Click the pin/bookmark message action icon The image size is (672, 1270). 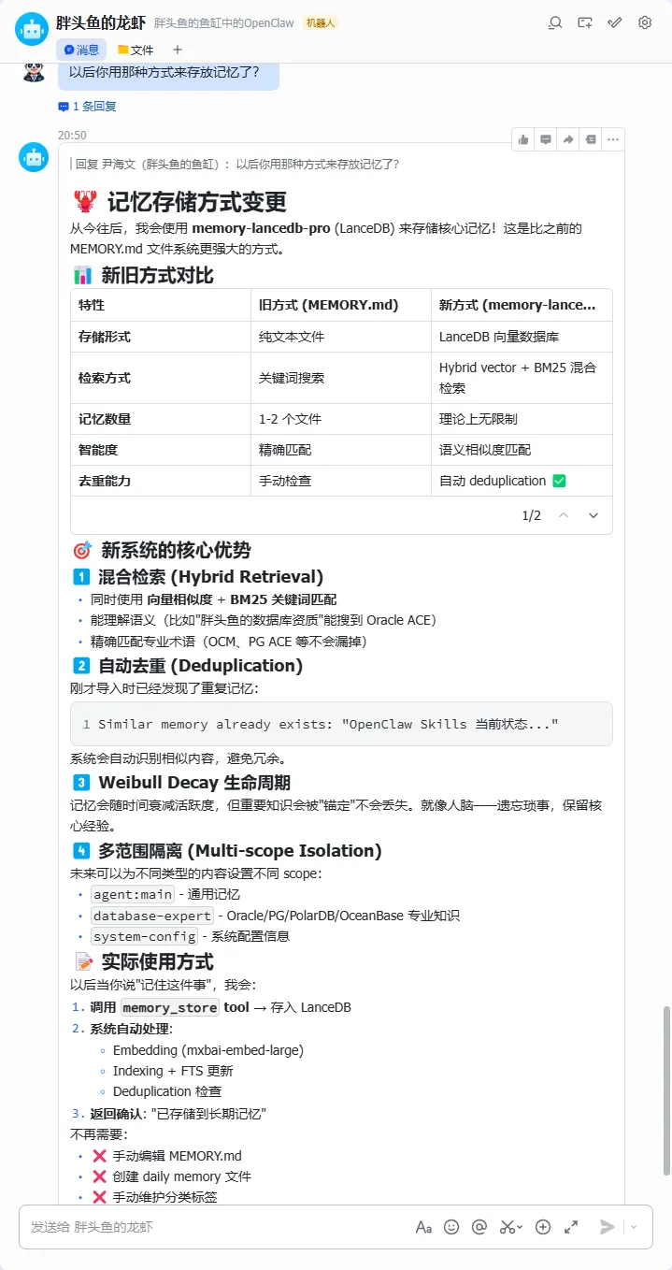(x=591, y=139)
